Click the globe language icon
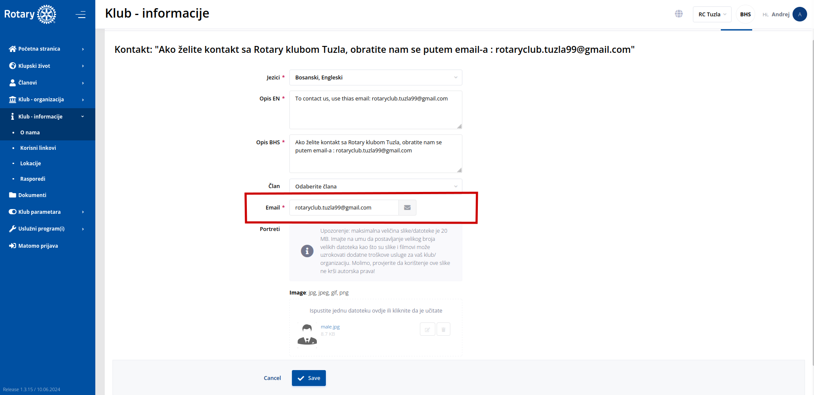 [678, 14]
